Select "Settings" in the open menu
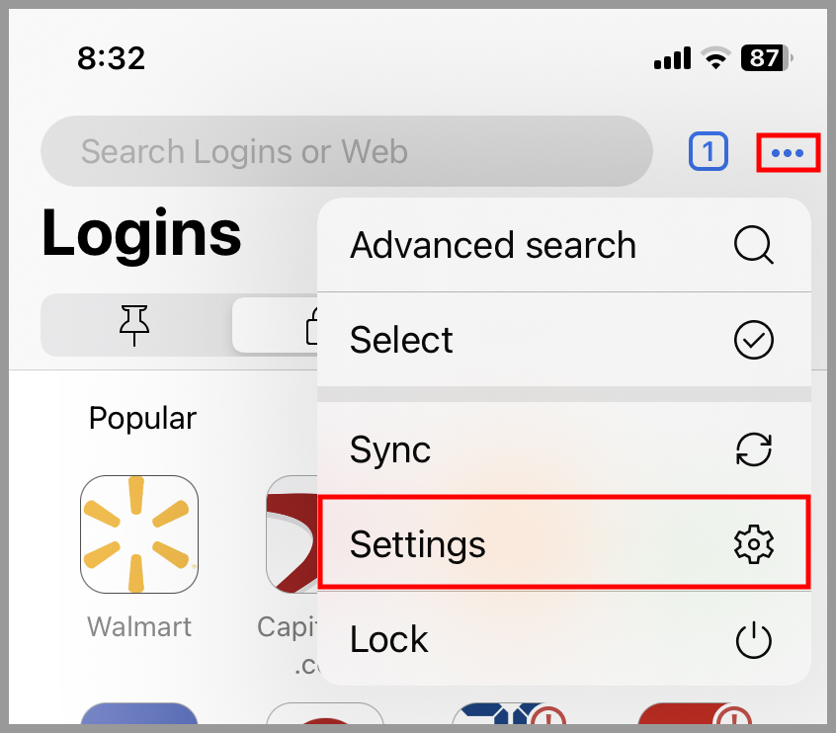Image resolution: width=836 pixels, height=733 pixels. tap(417, 543)
